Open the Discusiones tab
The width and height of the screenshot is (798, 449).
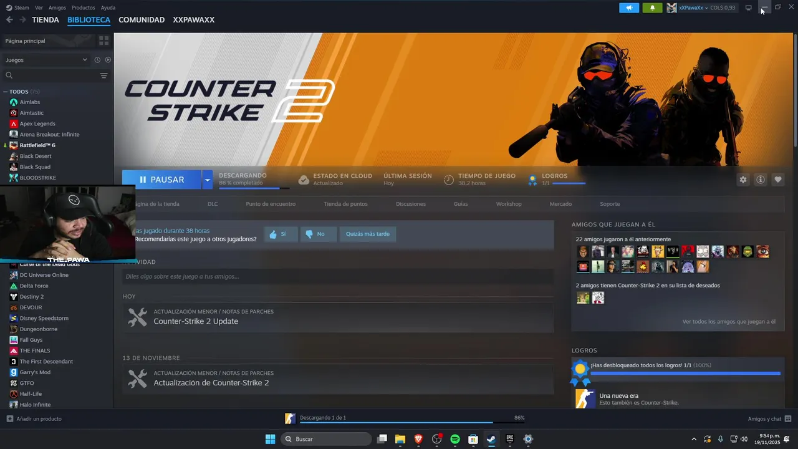tap(411, 204)
